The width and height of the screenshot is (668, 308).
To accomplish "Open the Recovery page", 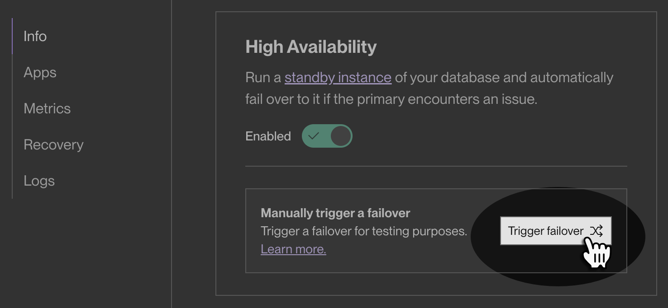I will (53, 145).
